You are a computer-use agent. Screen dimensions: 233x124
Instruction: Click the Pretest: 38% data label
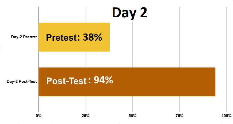[74, 37]
